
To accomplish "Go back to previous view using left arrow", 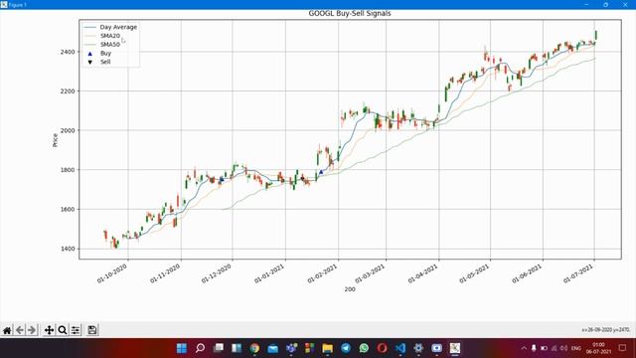I will (20, 330).
